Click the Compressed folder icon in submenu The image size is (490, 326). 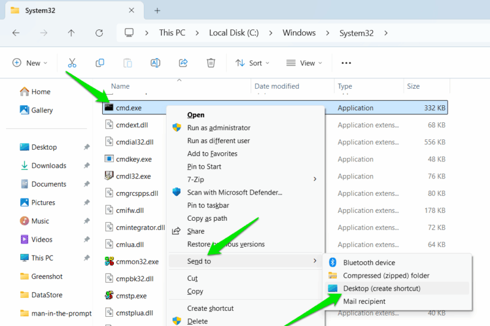[333, 275]
